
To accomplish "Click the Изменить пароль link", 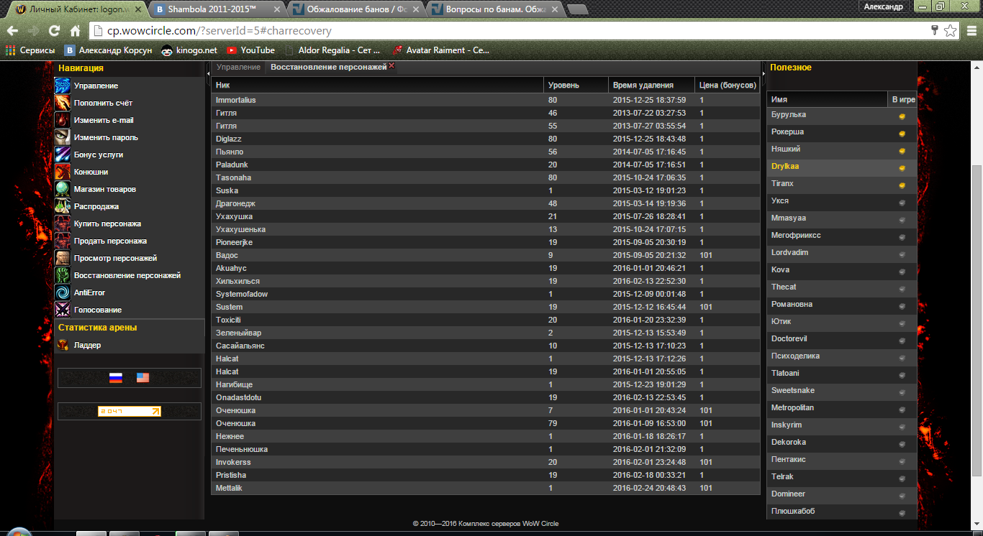I will [x=106, y=137].
